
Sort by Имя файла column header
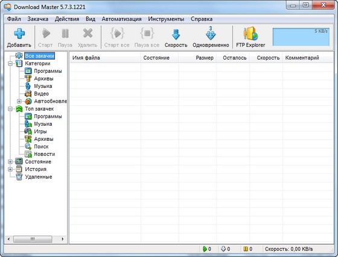coord(105,58)
